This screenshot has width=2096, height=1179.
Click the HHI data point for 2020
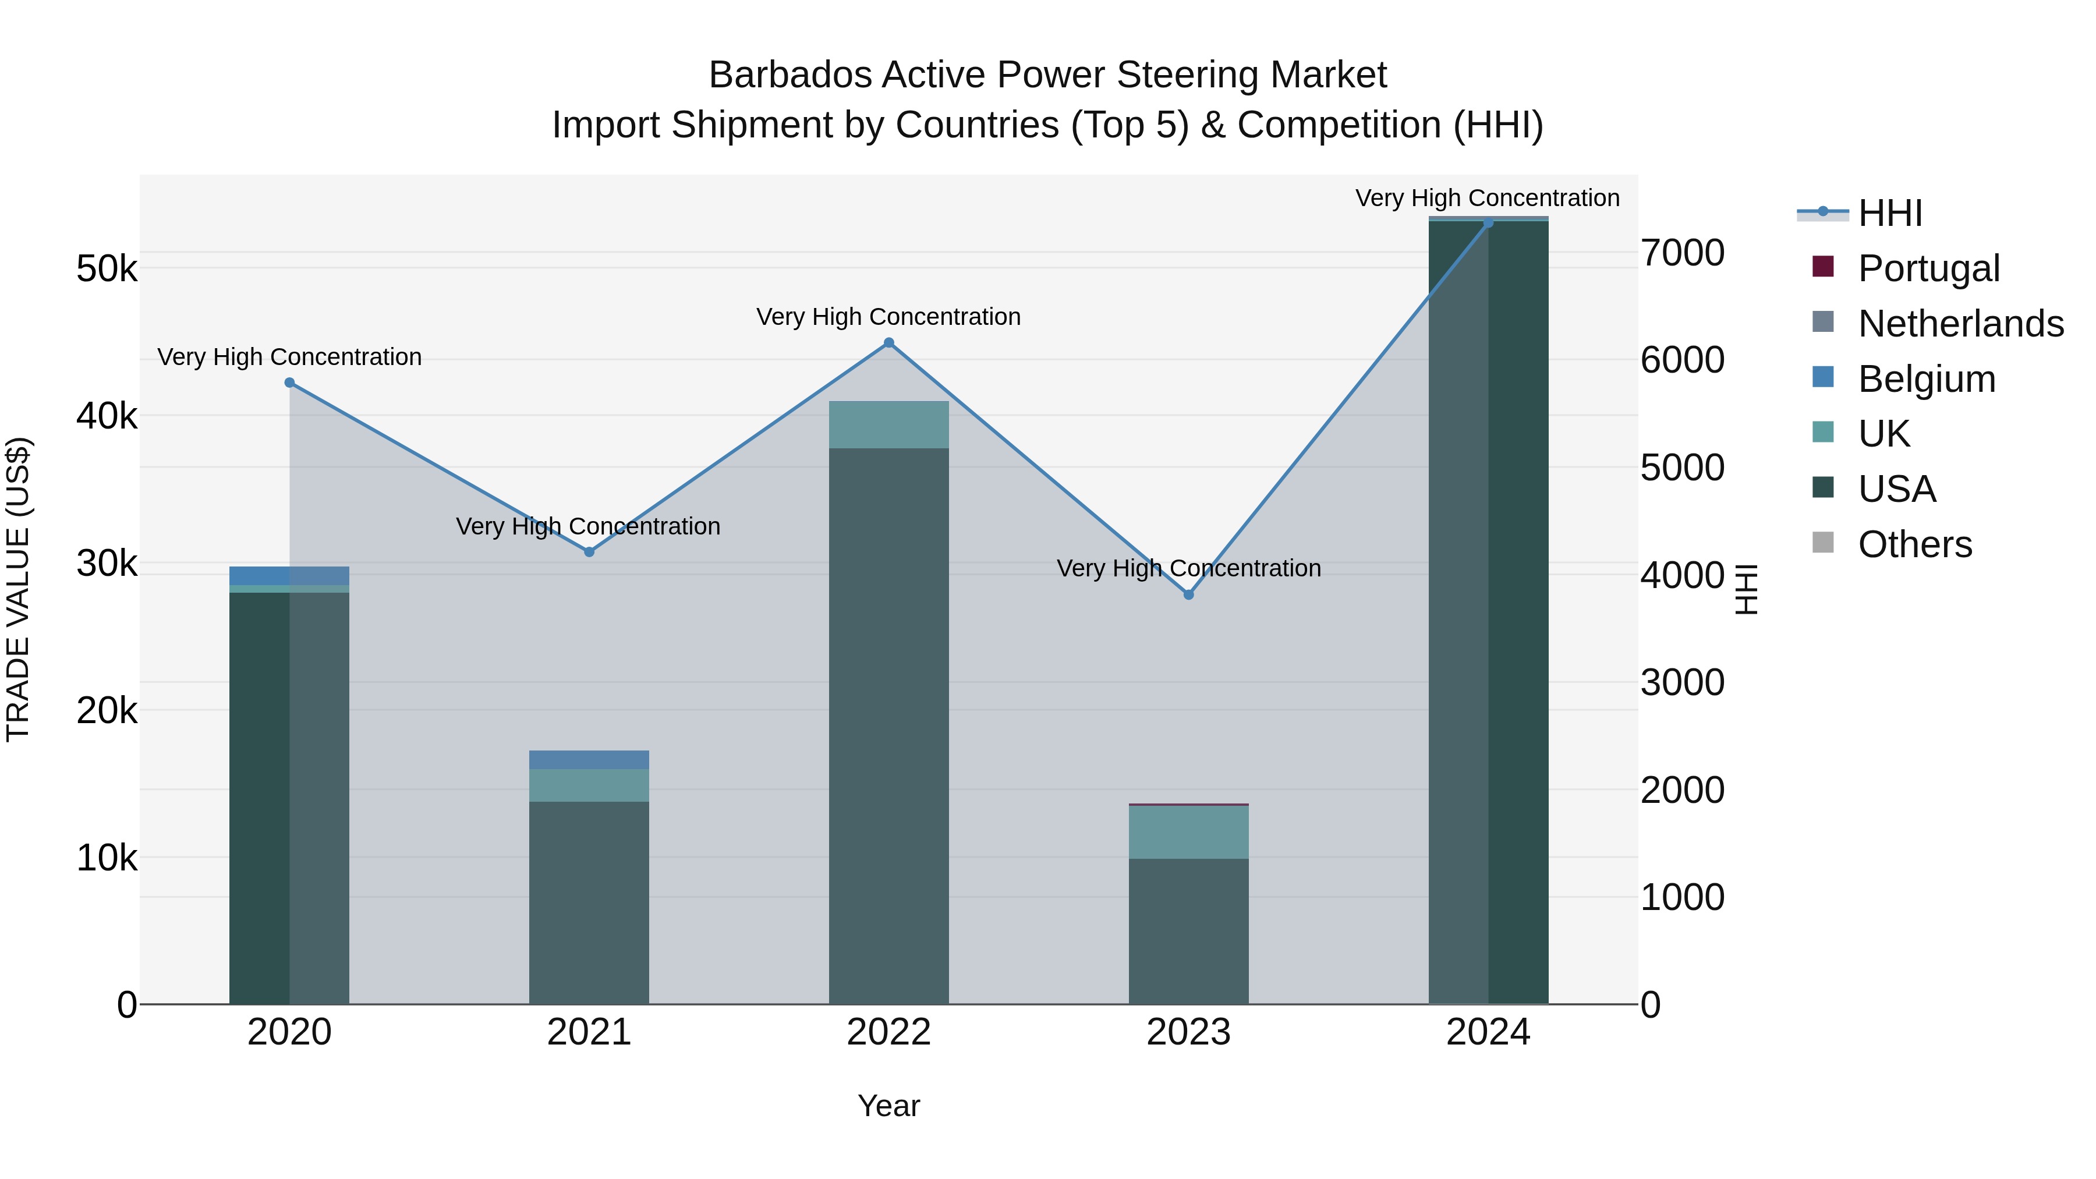(290, 383)
